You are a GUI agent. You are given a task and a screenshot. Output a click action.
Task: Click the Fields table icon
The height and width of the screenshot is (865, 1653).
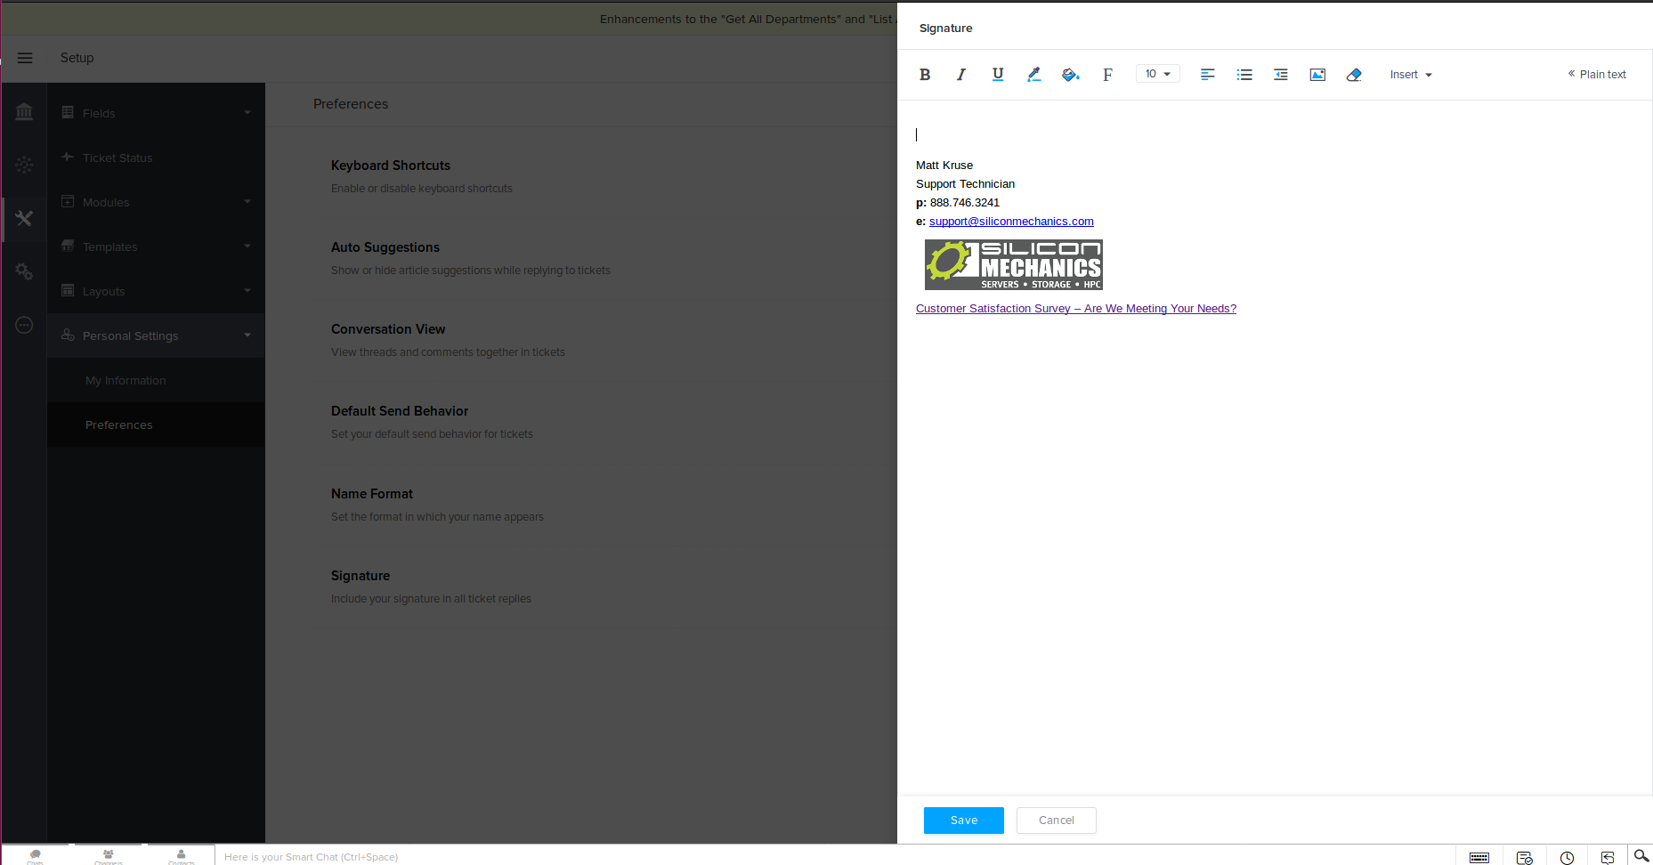[68, 112]
